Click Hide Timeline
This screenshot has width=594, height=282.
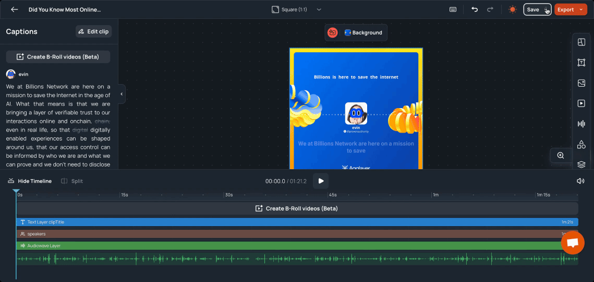click(30, 181)
